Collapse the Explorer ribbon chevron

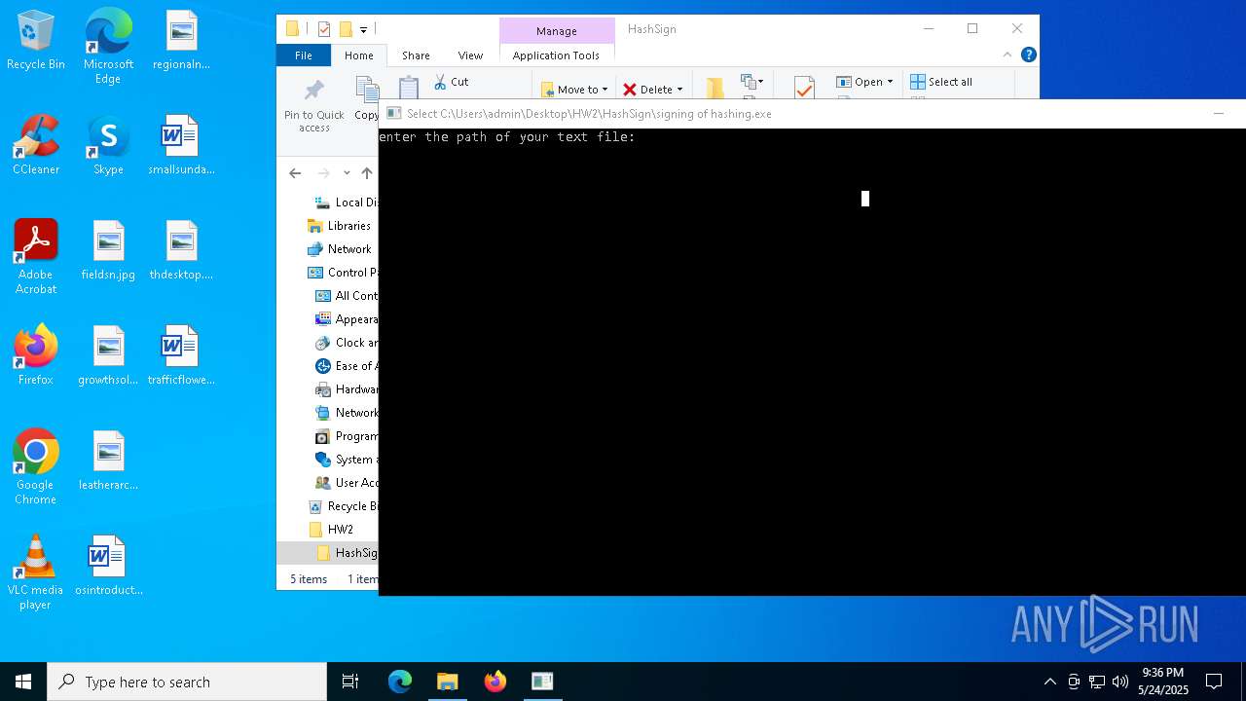1009,55
